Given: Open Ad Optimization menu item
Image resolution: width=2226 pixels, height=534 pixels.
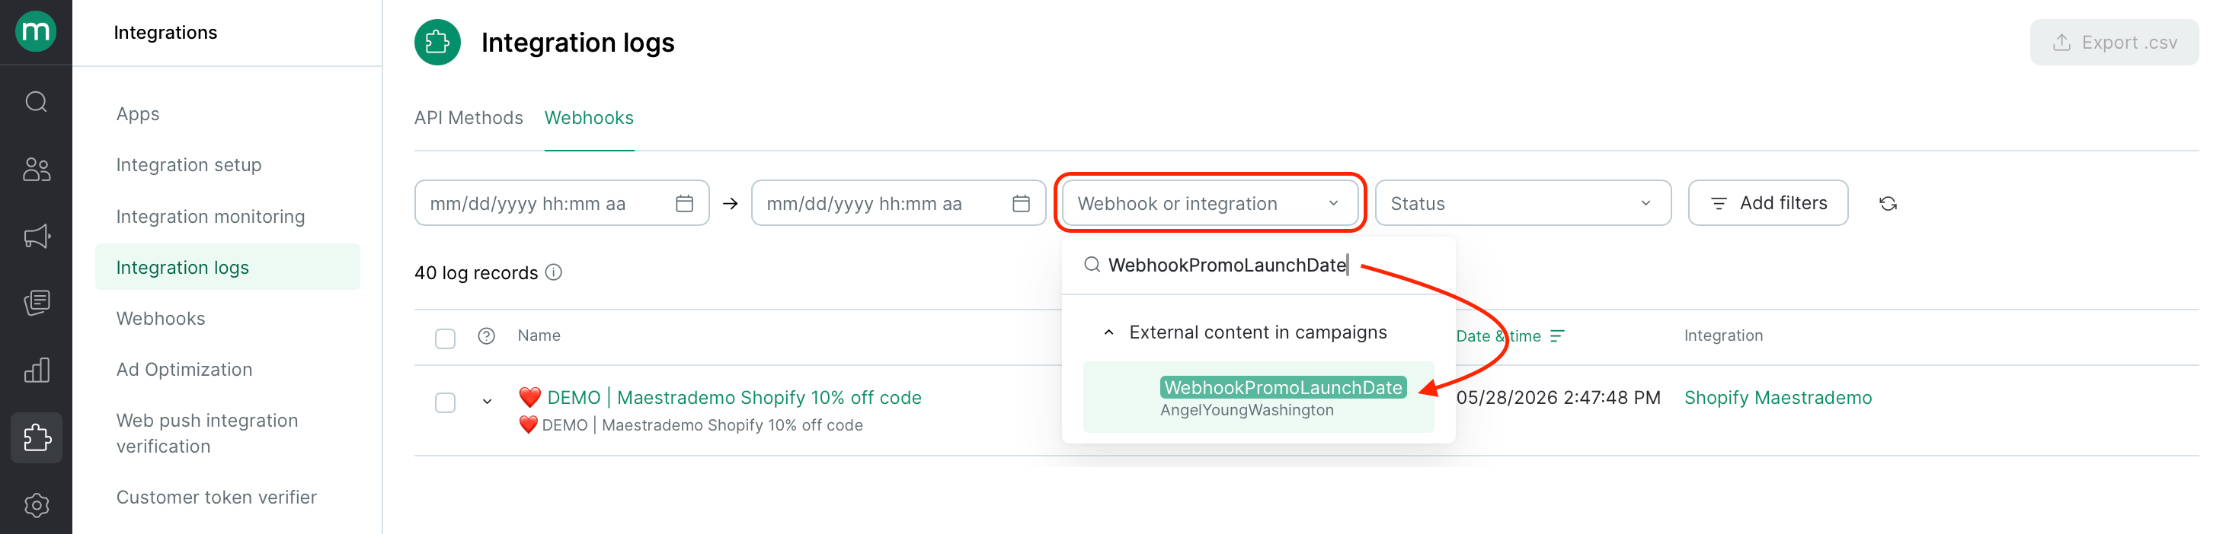Looking at the screenshot, I should click(184, 369).
